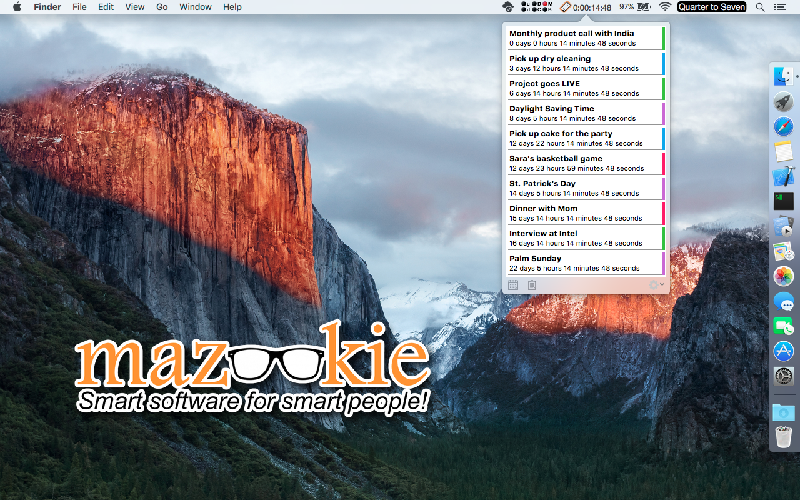Click the countdown timer ticket icon in menu bar

(x=565, y=7)
